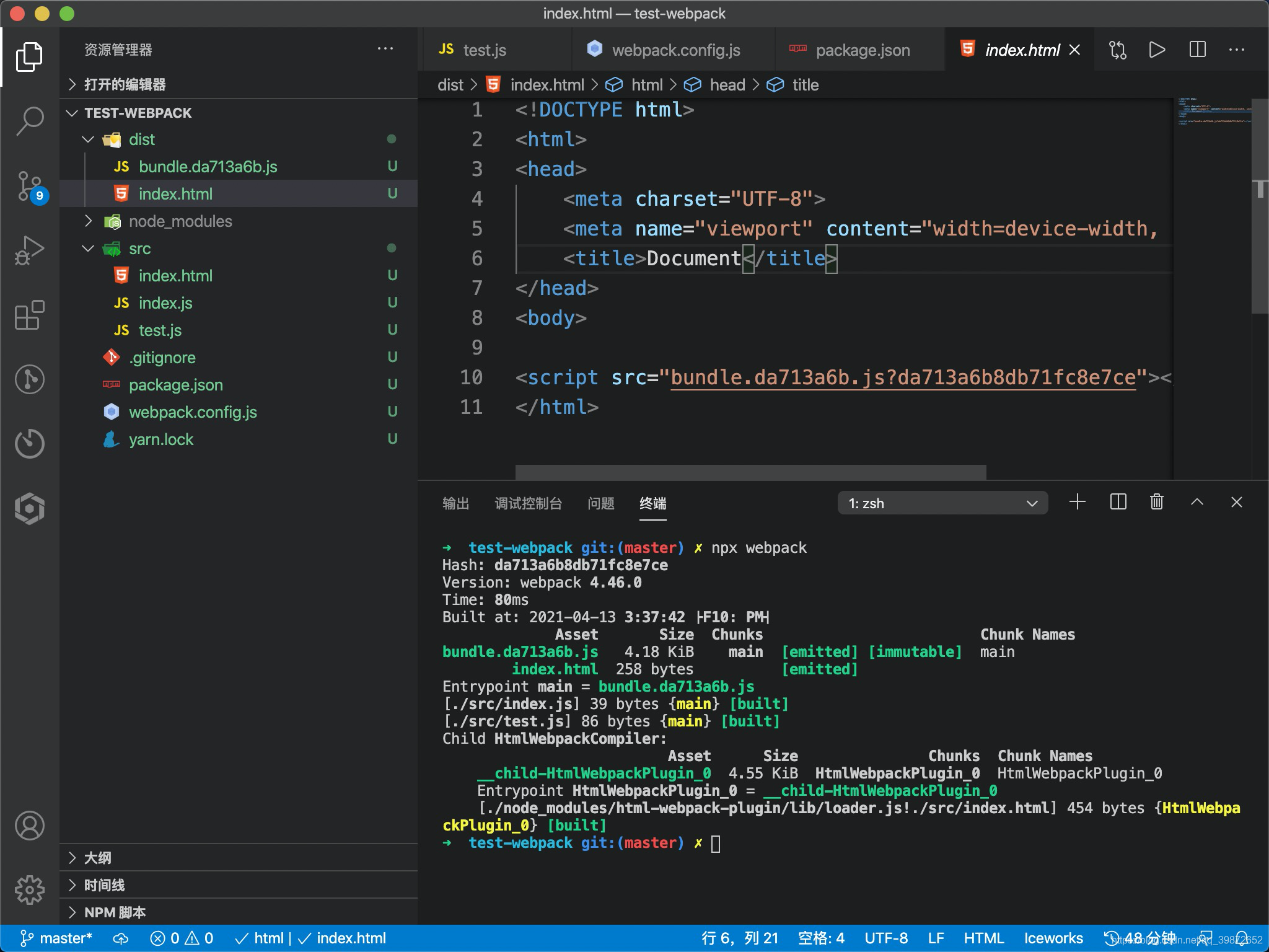
Task: Click the bundle script src link in editor
Action: click(x=903, y=377)
